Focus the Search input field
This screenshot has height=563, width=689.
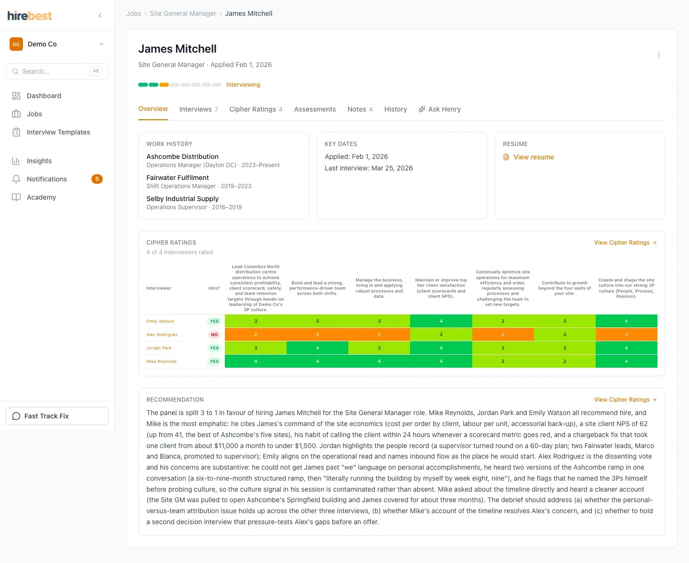tap(57, 71)
